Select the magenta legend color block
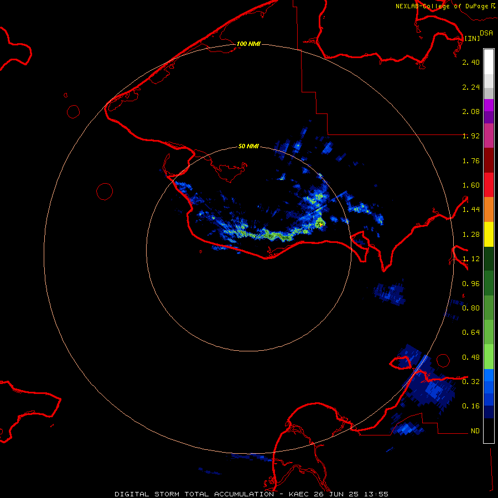The height and width of the screenshot is (498, 498). pos(489,105)
